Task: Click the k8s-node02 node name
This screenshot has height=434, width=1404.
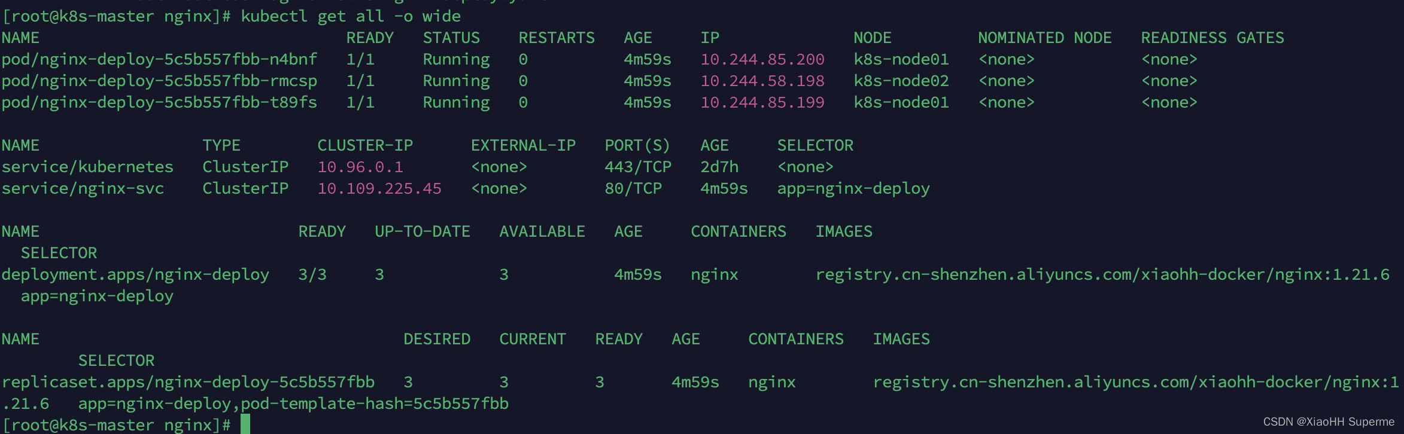Action: coord(901,81)
